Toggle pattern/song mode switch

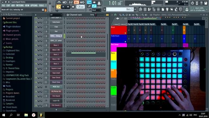(x=58, y=7)
